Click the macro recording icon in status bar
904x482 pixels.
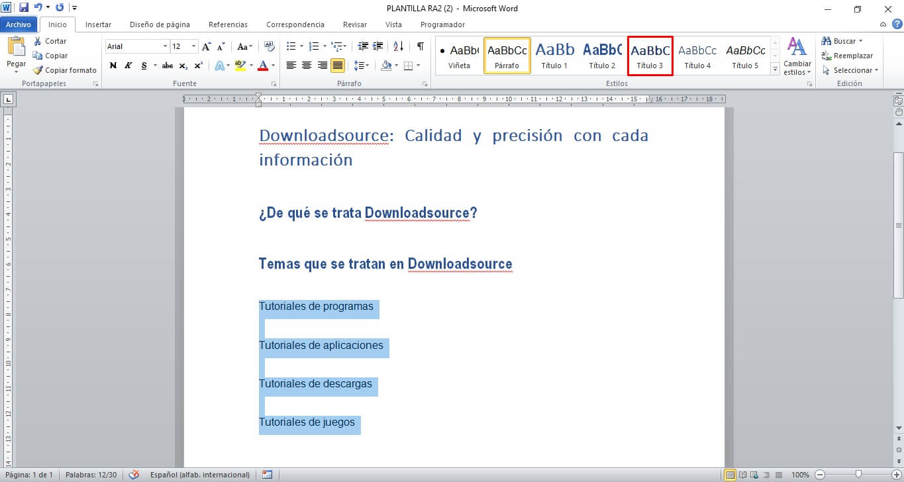[267, 475]
